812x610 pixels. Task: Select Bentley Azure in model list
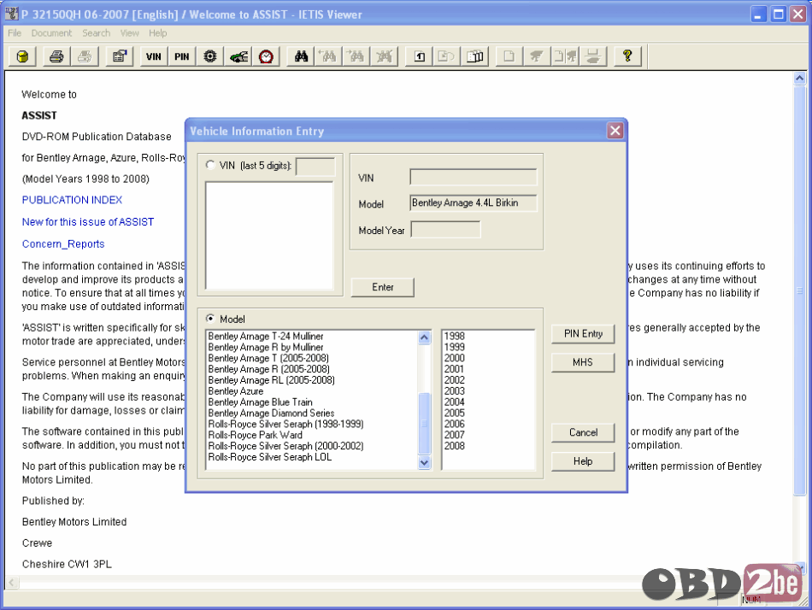pyautogui.click(x=236, y=391)
